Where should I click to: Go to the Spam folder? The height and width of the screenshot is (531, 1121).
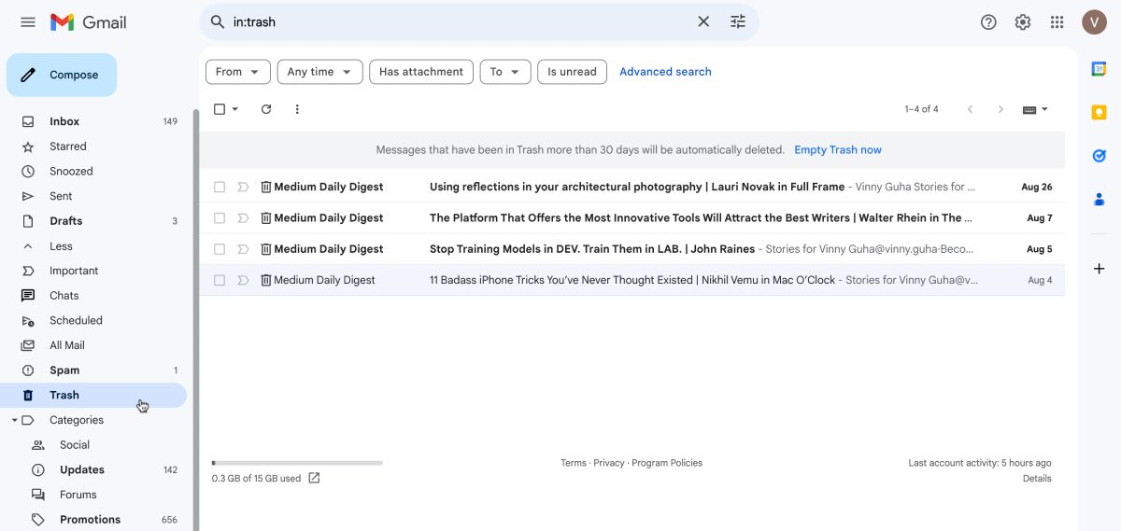pyautogui.click(x=64, y=370)
